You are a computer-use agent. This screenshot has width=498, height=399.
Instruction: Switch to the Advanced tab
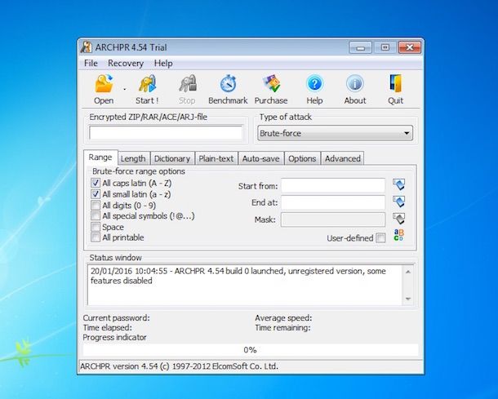(x=342, y=158)
